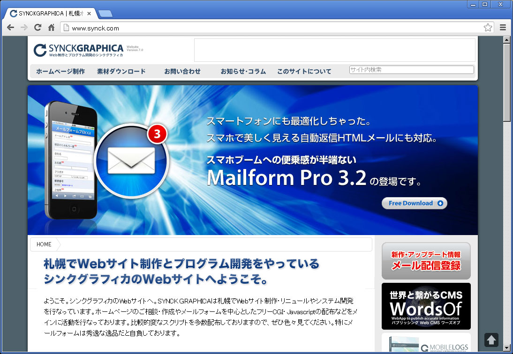Click the Free Download button
Screen dimensions: 513x354
click(x=415, y=203)
